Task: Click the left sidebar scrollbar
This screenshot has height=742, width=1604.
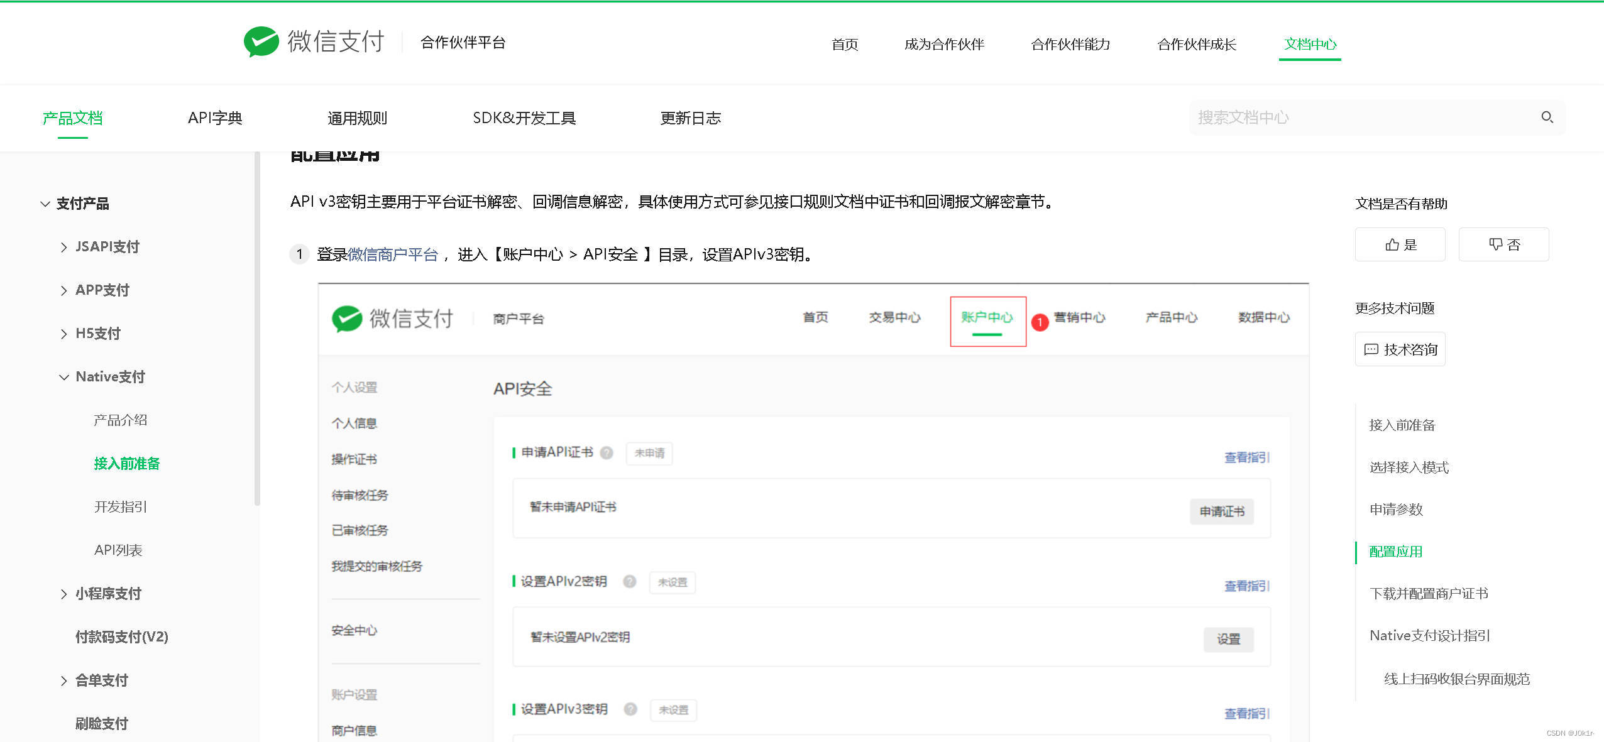Action: 256,327
